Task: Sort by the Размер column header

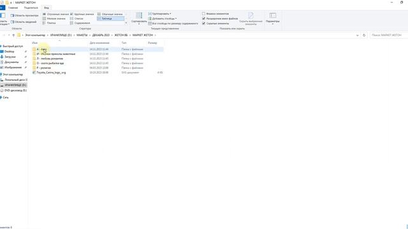Action: pyautogui.click(x=152, y=43)
